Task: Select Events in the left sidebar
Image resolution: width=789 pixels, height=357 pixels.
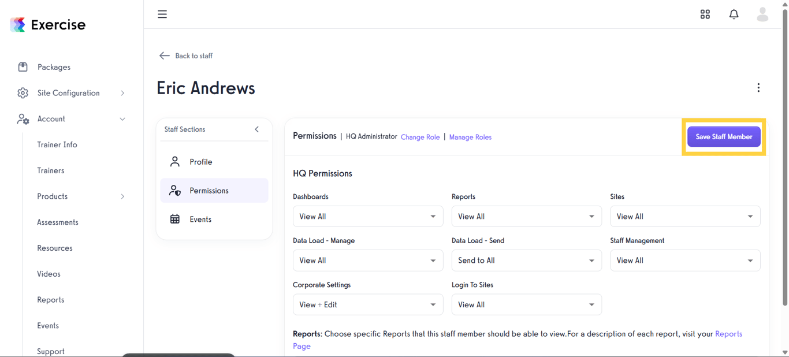Action: point(48,326)
